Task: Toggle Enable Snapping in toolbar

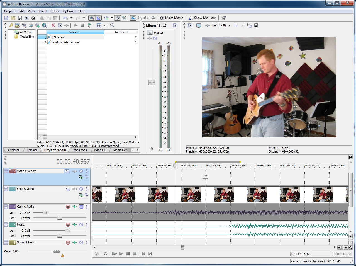Action: [x=92, y=18]
